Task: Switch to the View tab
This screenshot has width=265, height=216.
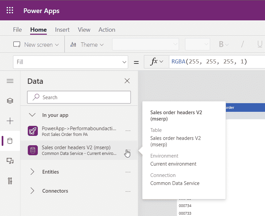Action: (84, 30)
